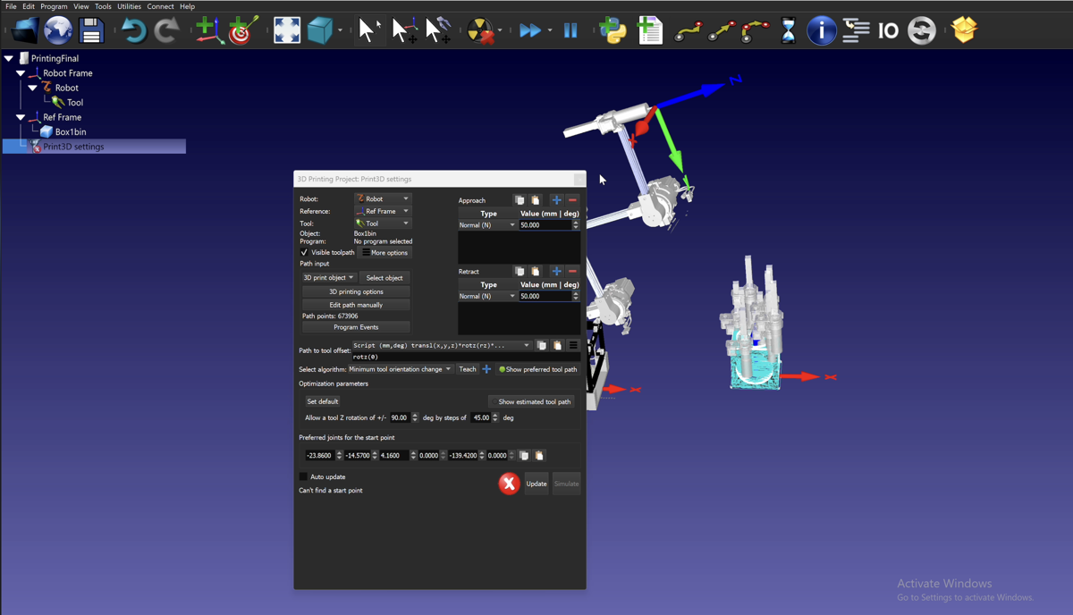Click the Update button
The height and width of the screenshot is (615, 1073).
point(536,484)
